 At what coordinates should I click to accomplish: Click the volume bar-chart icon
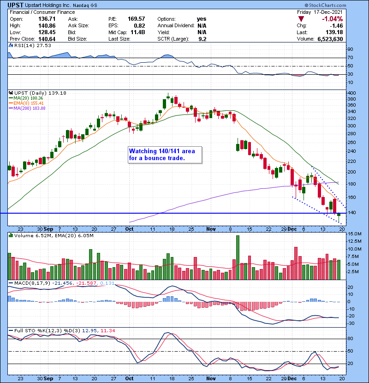pos(11,235)
